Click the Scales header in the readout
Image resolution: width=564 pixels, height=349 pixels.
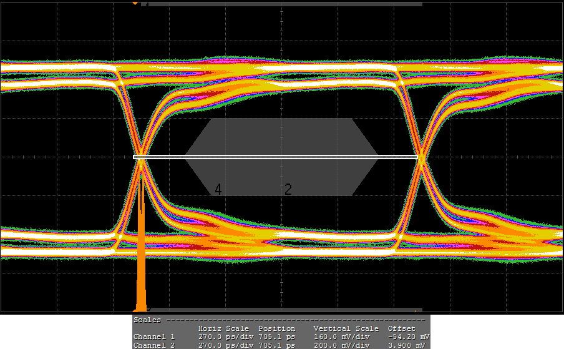click(x=147, y=320)
